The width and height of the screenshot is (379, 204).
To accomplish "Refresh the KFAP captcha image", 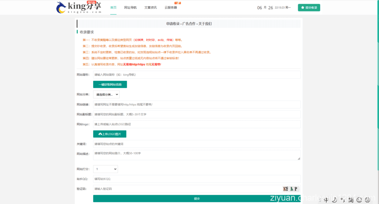I will click(291, 189).
